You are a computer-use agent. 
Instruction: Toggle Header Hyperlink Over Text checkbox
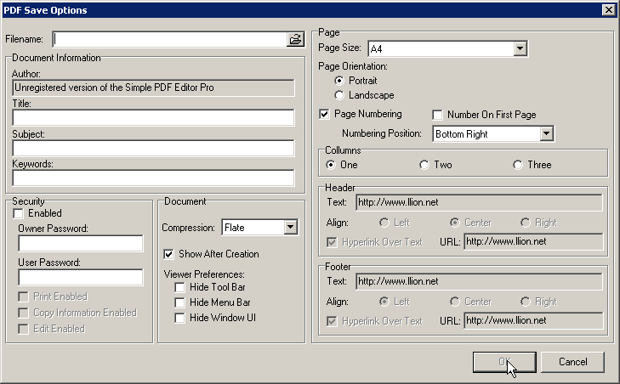(332, 242)
